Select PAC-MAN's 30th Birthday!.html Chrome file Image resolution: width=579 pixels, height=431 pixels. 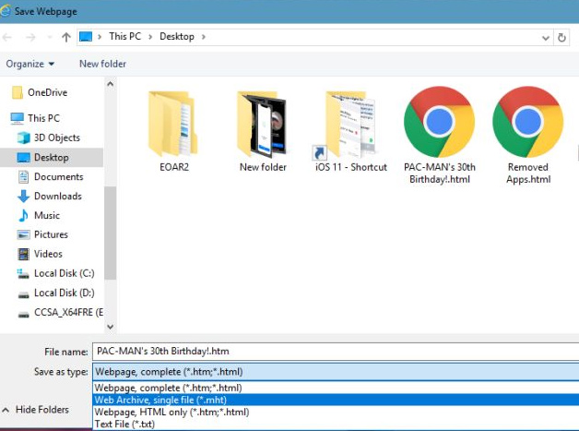(x=439, y=123)
